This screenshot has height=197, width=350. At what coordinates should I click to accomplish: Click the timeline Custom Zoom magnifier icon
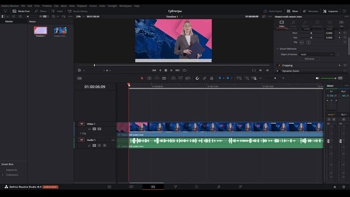click(254, 78)
